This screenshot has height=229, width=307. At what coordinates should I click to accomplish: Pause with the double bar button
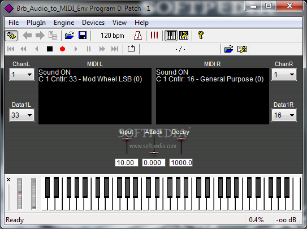pyautogui.click(x=89, y=49)
